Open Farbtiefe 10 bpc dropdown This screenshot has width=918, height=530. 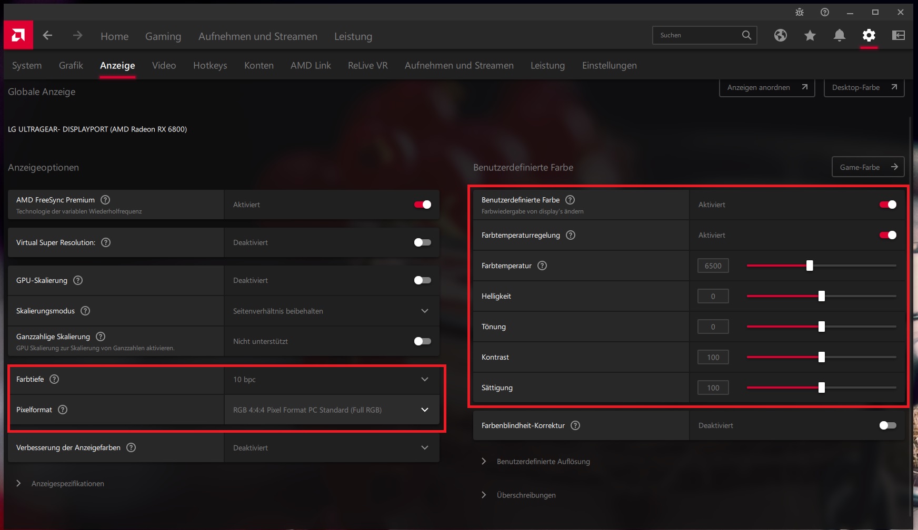[332, 379]
